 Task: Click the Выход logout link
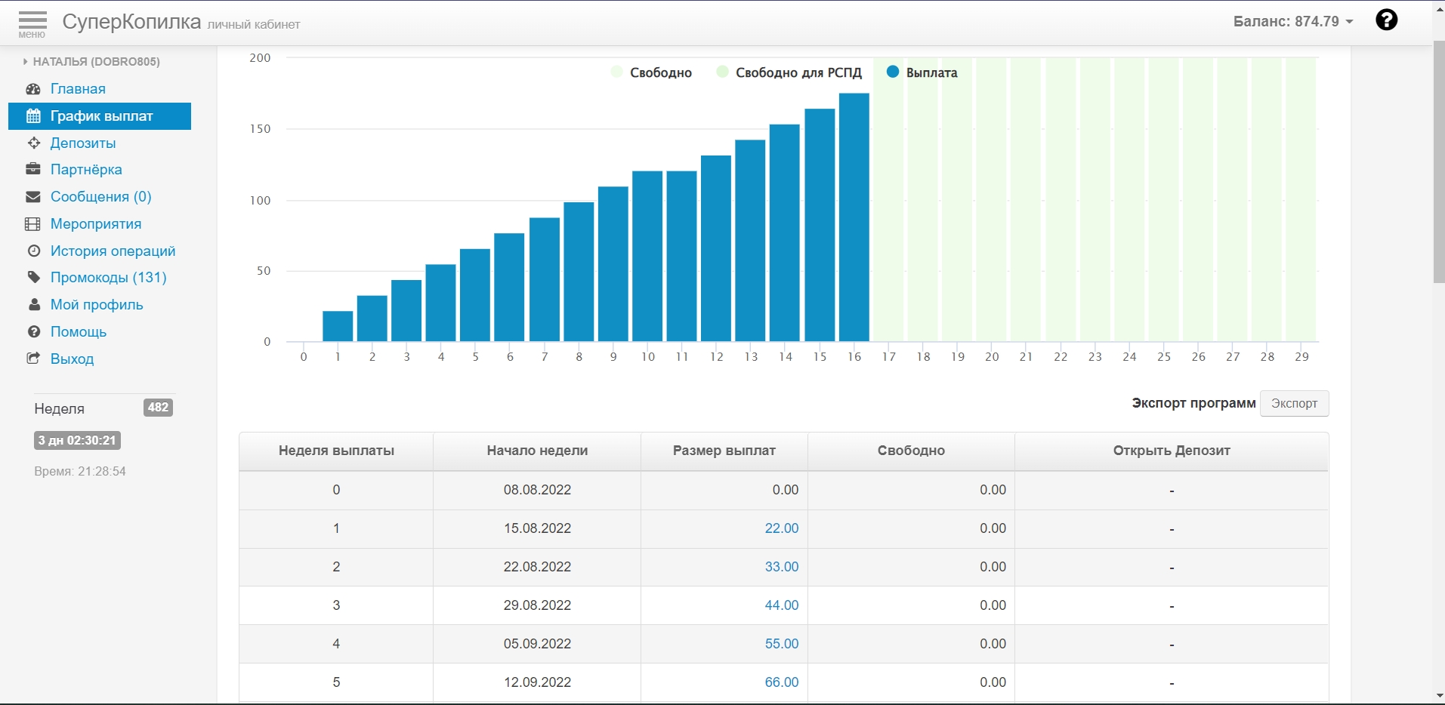click(72, 359)
